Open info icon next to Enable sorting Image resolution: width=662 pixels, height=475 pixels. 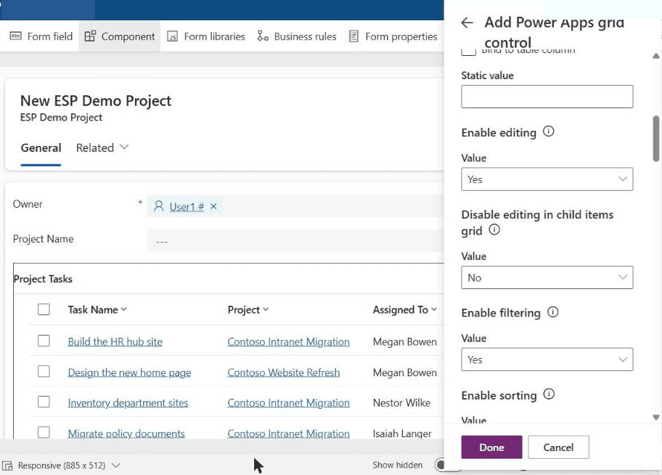[x=549, y=394]
